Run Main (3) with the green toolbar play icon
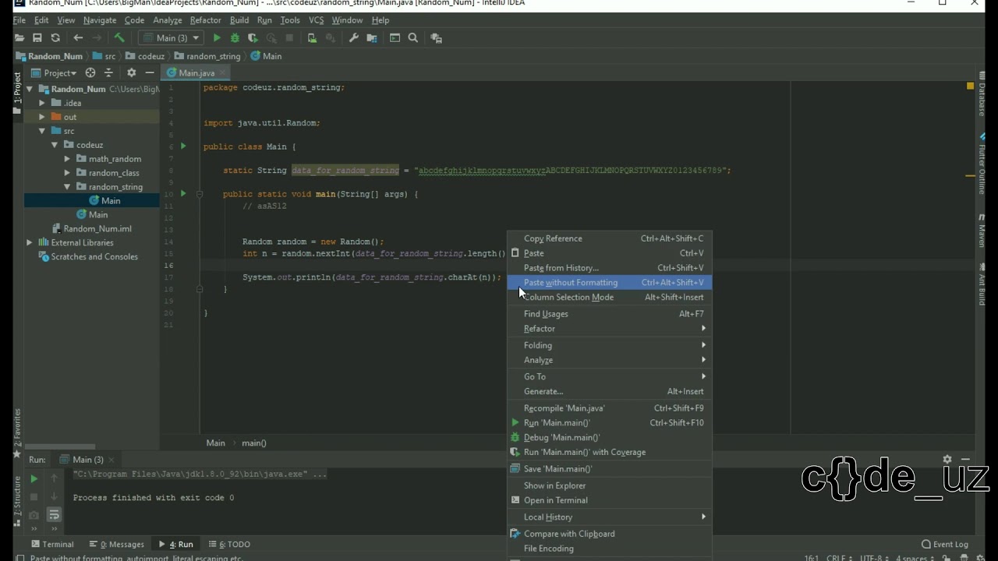The height and width of the screenshot is (561, 998). (x=217, y=38)
